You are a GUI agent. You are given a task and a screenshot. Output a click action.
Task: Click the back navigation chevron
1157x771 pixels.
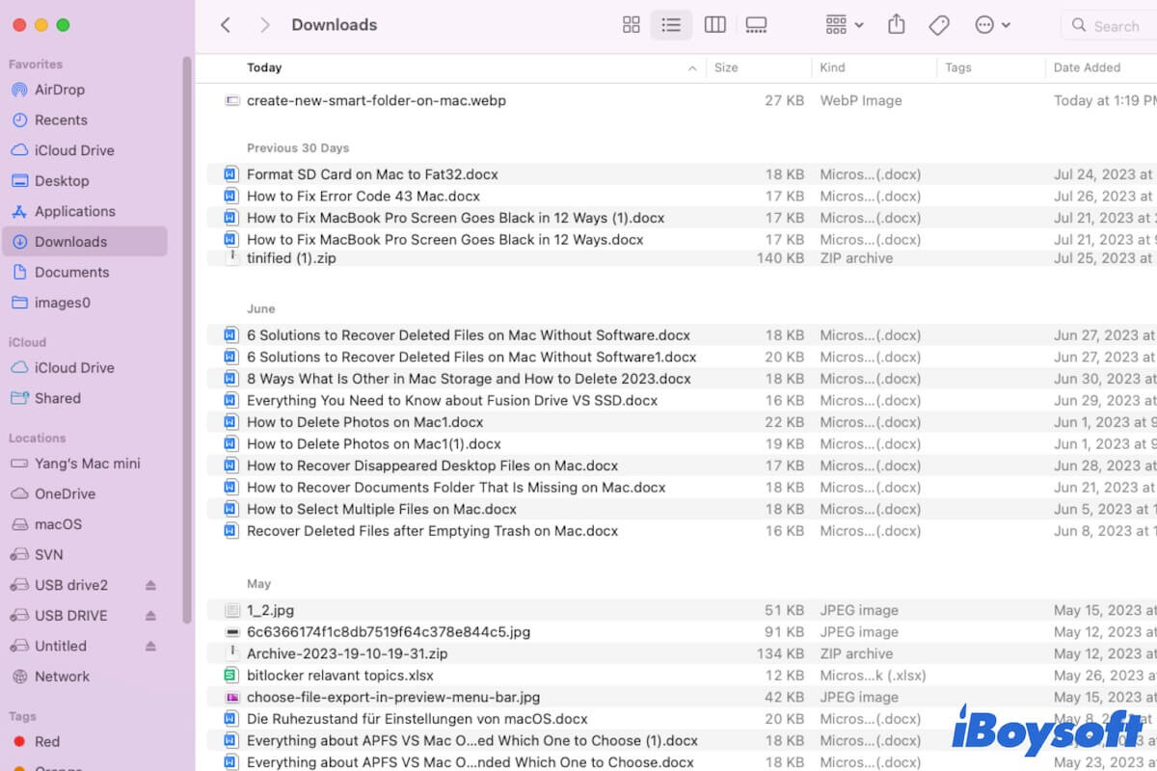pos(225,24)
